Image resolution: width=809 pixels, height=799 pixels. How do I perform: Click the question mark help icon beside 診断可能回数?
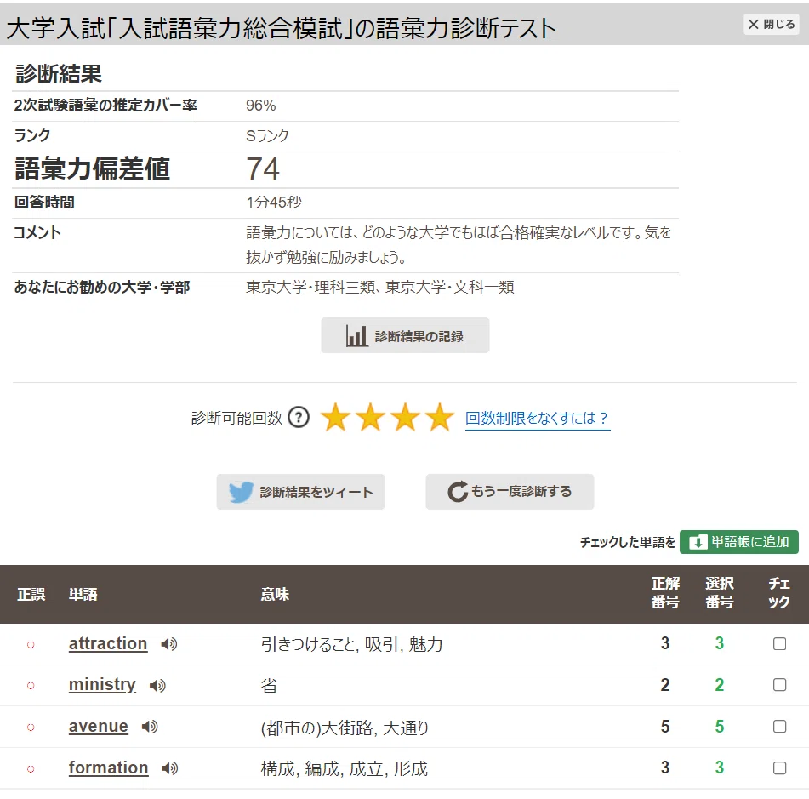[299, 418]
